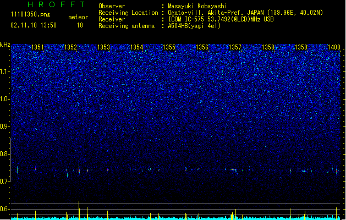Click the observer name Masayuki Kobayashi
The width and height of the screenshot is (346, 220).
[197, 6]
